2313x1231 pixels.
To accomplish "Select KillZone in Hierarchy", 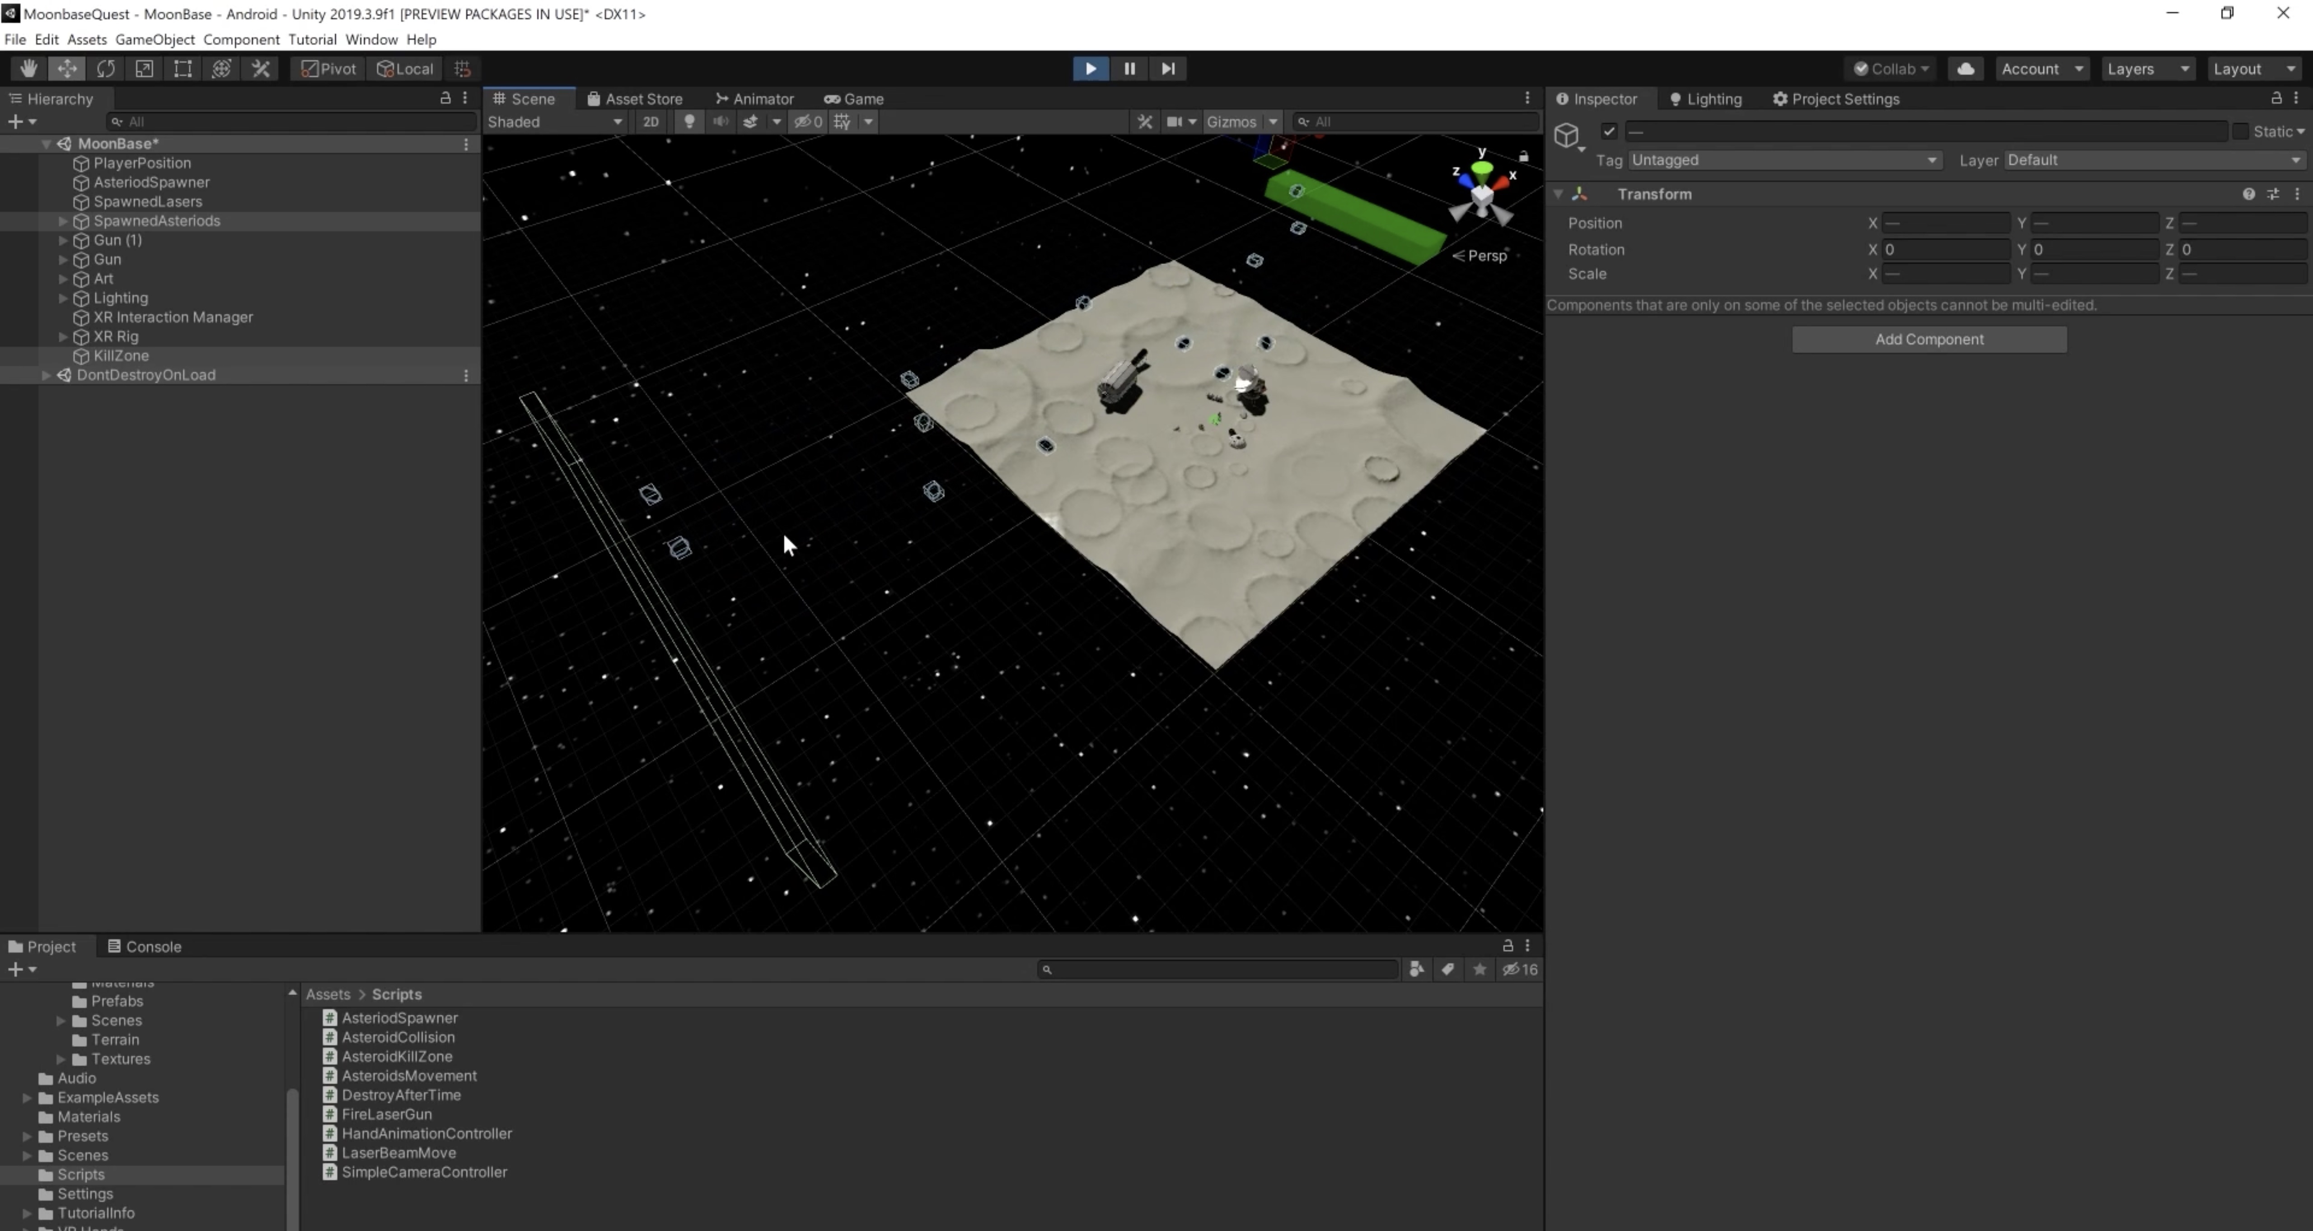I will coord(121,355).
